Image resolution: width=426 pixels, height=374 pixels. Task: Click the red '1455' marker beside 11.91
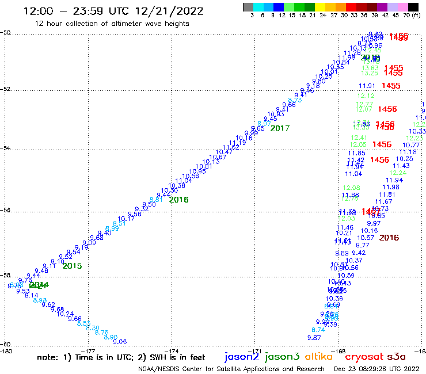point(391,86)
